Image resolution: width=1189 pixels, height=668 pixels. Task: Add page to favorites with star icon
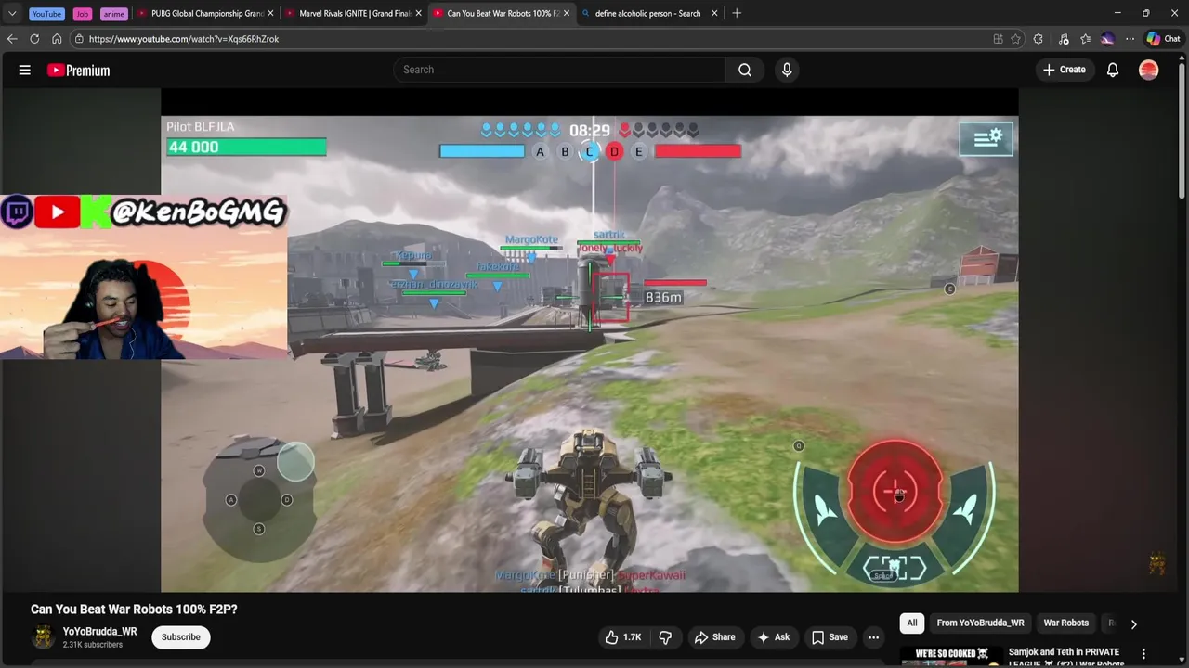pos(1016,39)
